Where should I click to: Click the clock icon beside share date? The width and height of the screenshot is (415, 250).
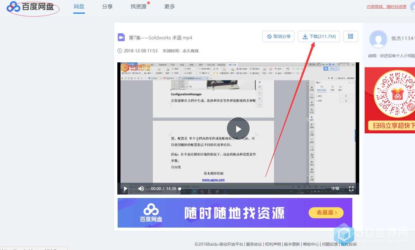[120, 51]
